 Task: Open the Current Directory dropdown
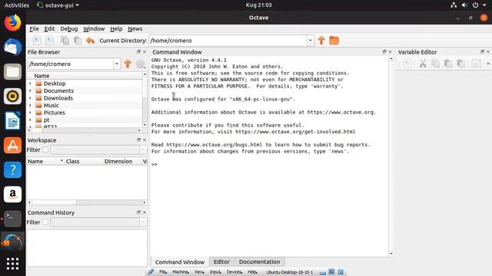(x=311, y=41)
